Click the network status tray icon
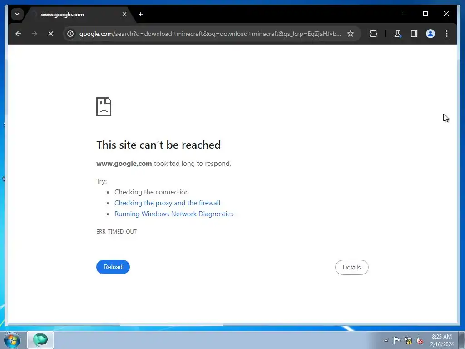465x349 pixels. click(x=408, y=341)
